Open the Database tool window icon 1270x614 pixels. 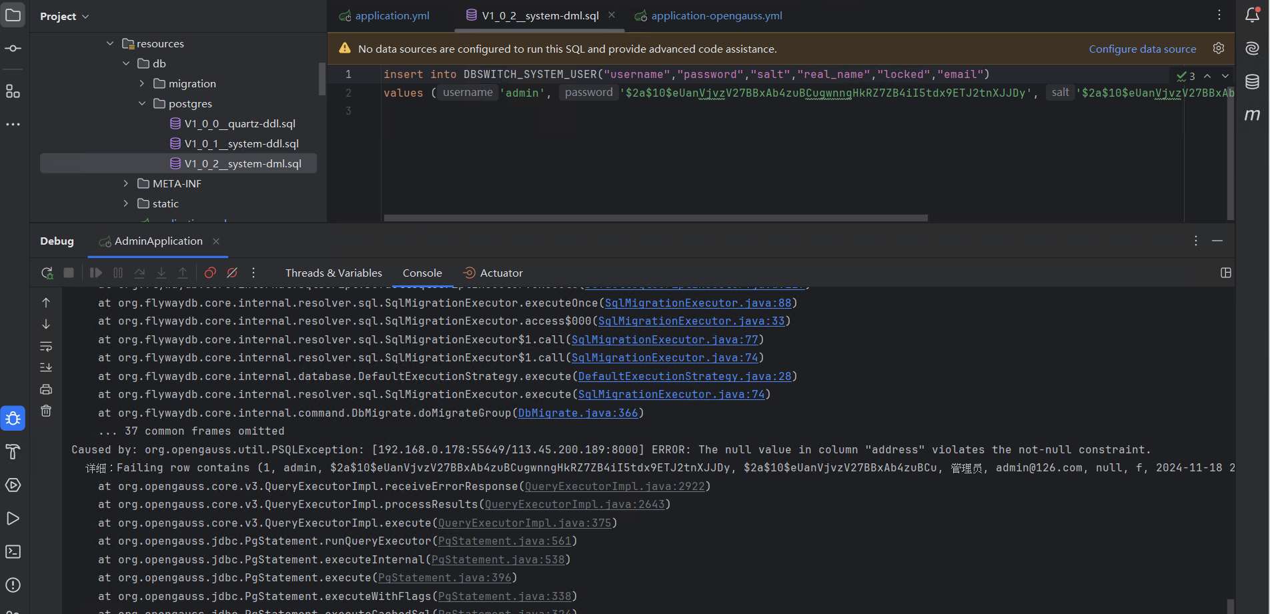click(x=1252, y=81)
